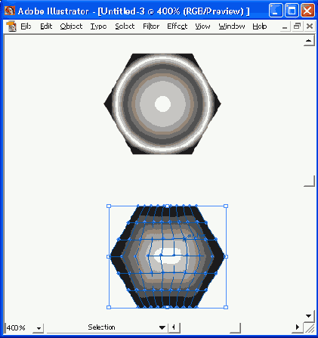Viewport: 318px width, 338px height.
Task: Open the File menu
Action: pos(26,26)
